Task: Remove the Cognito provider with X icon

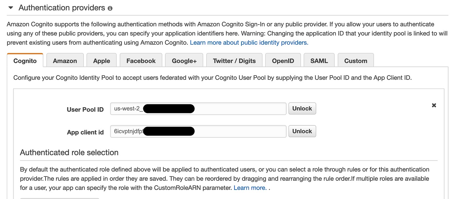Action: (434, 105)
